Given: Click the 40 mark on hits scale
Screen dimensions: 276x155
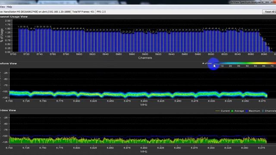Looking at the screenshot, I should 247,66.
